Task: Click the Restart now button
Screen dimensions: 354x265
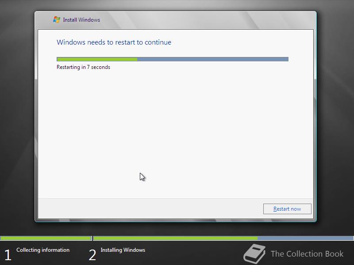Action: pyautogui.click(x=287, y=209)
